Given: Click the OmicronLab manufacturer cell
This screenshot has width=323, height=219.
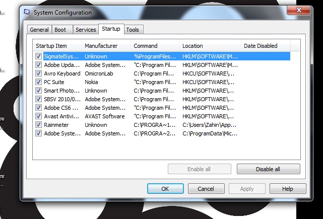Looking at the screenshot, I should click(99, 74).
